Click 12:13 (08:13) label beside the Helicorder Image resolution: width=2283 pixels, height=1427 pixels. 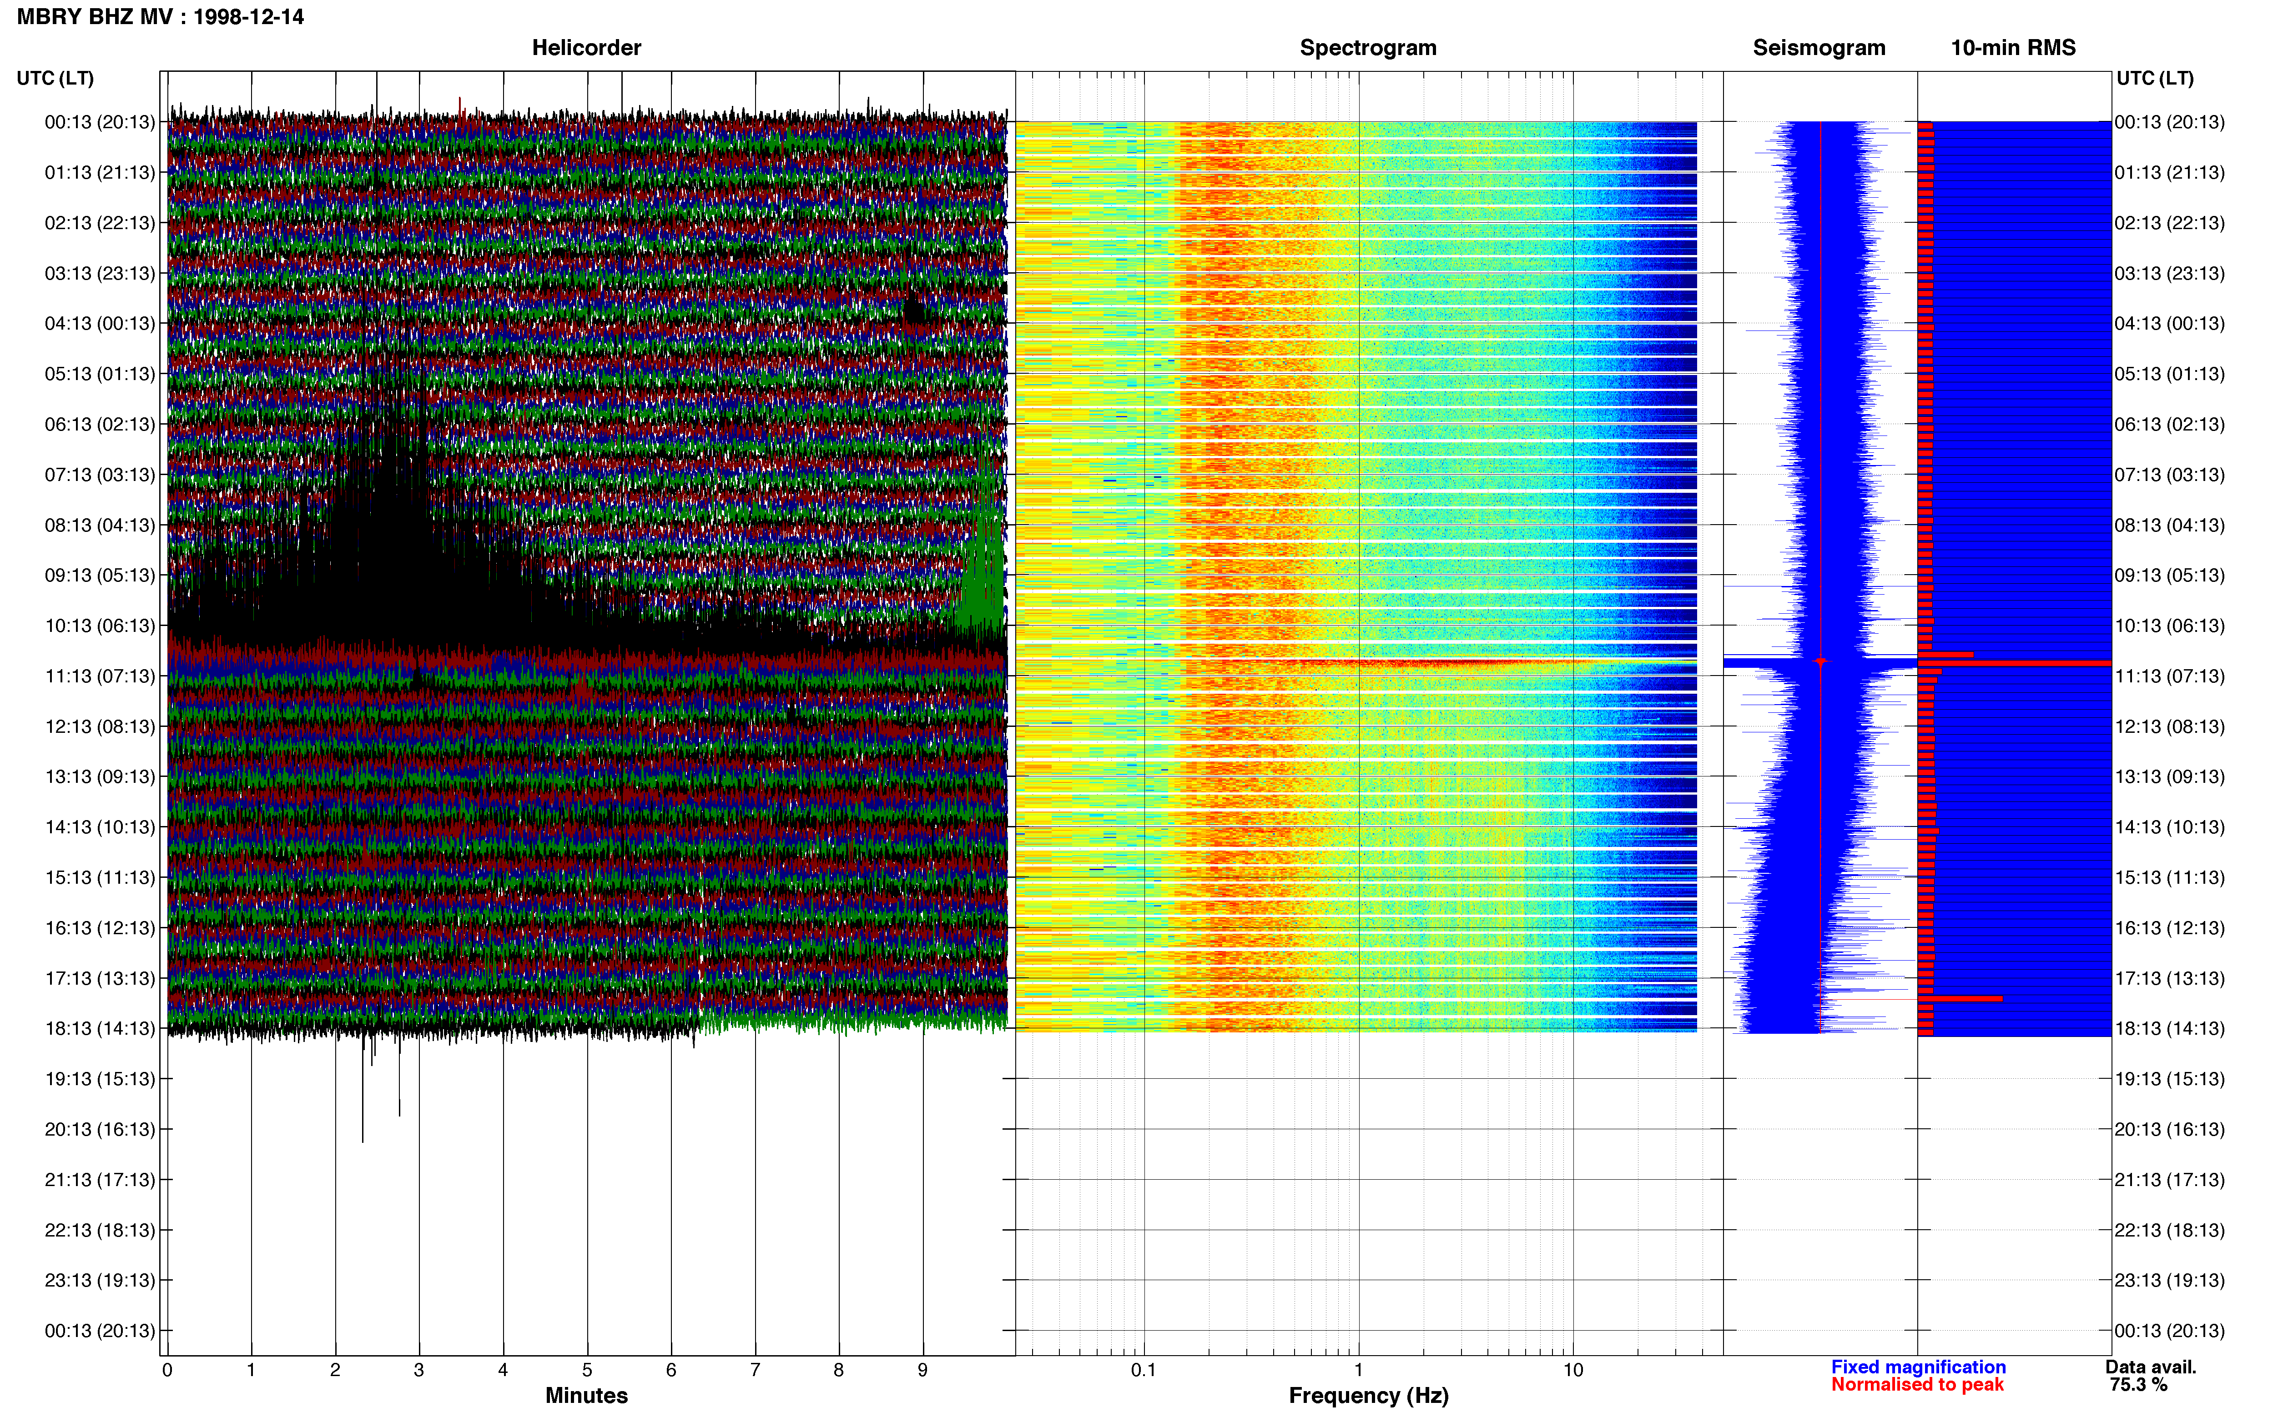(100, 727)
